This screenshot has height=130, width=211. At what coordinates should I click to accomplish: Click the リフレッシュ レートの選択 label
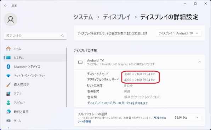[92, 114]
